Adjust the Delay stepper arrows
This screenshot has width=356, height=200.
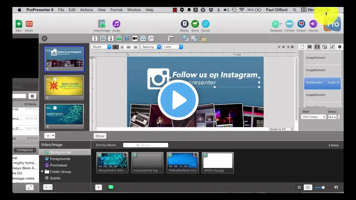(339, 117)
